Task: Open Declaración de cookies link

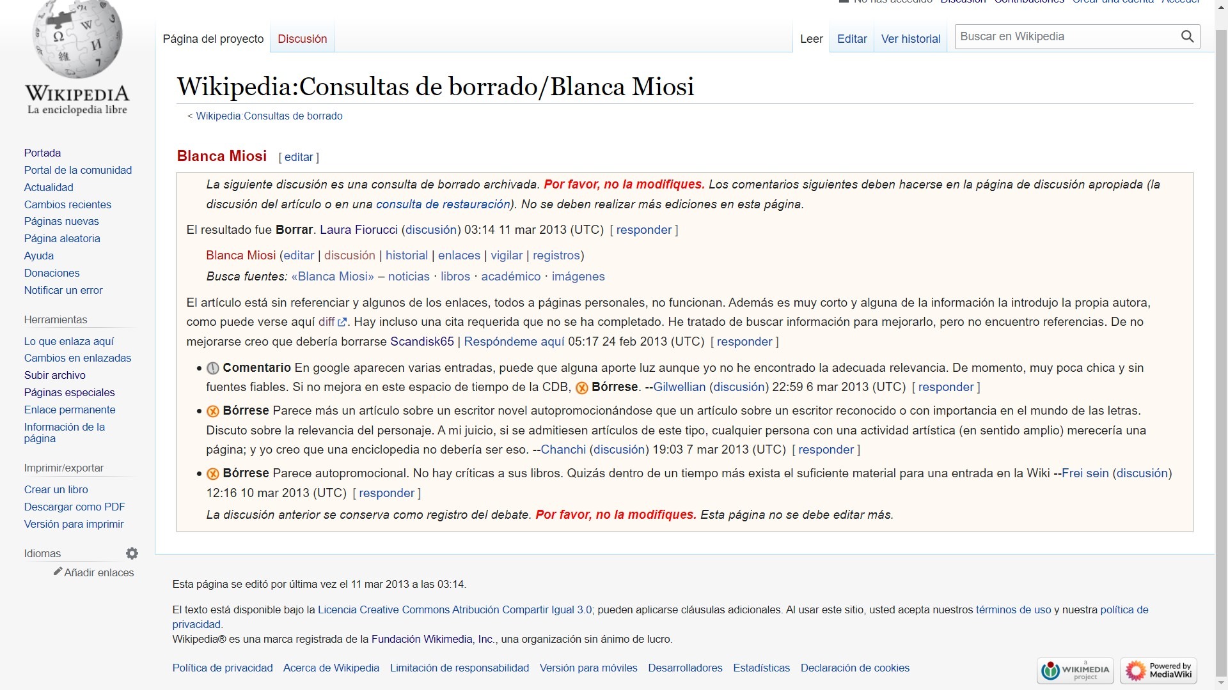Action: (855, 668)
